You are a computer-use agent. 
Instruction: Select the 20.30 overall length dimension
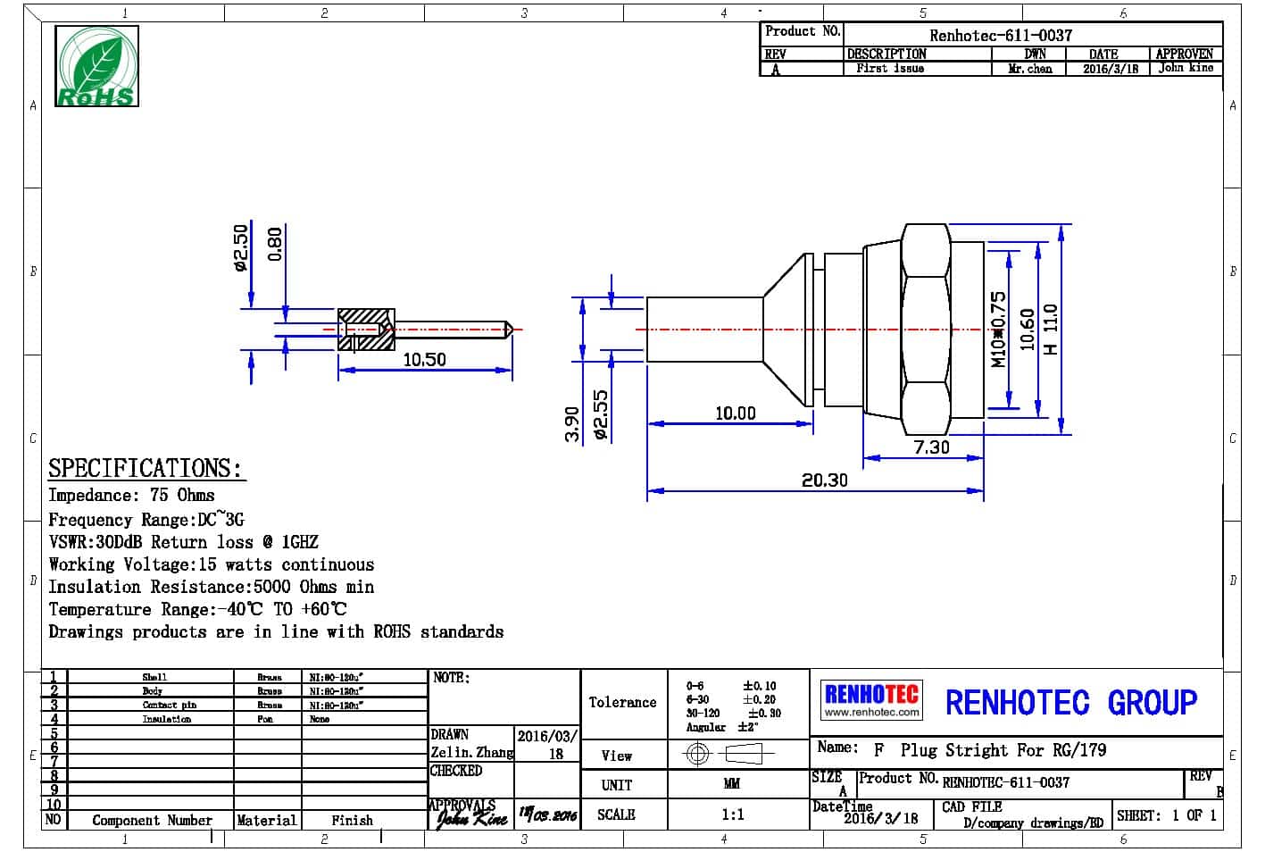(x=824, y=480)
